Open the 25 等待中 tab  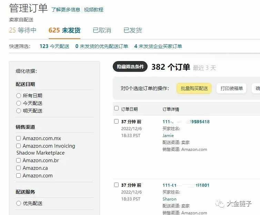coord(23,30)
